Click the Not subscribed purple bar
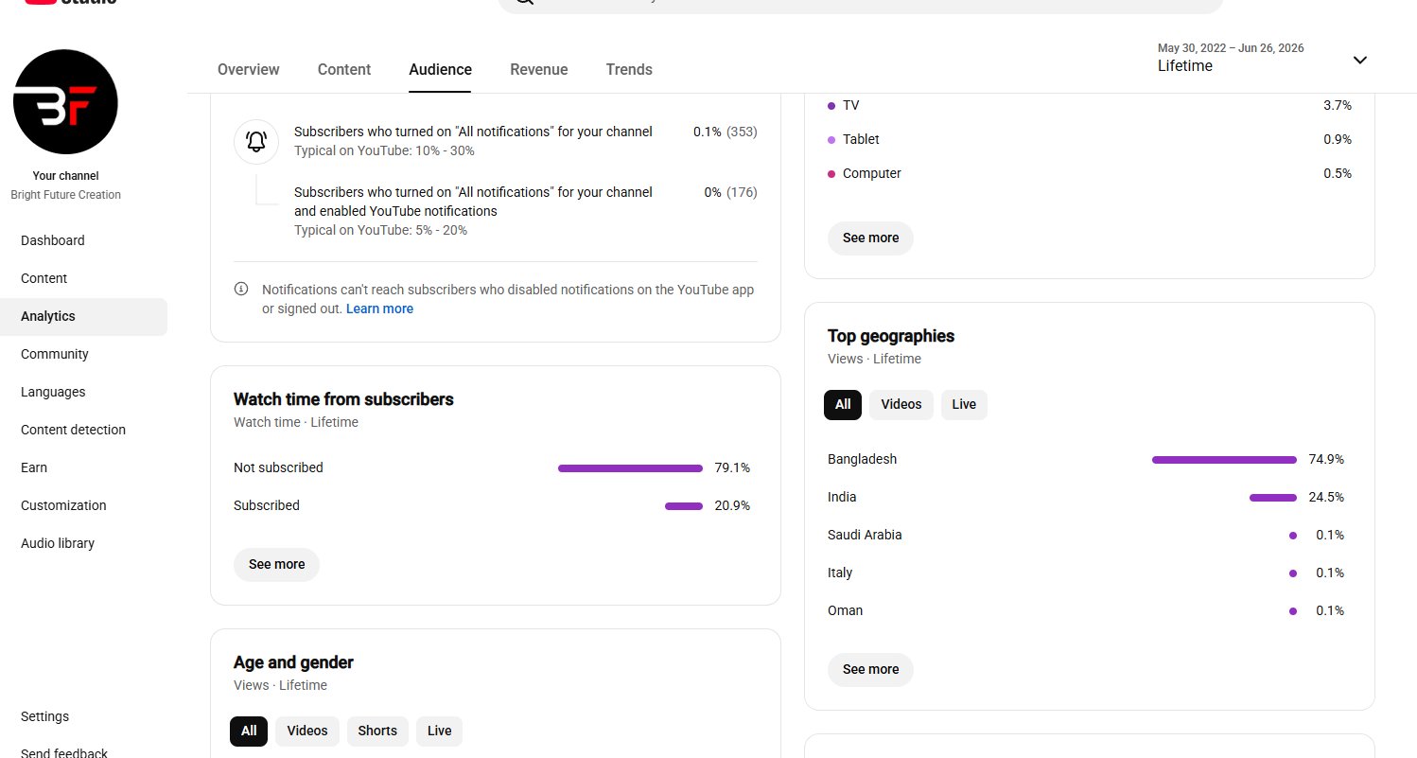This screenshot has height=758, width=1417. [x=630, y=468]
